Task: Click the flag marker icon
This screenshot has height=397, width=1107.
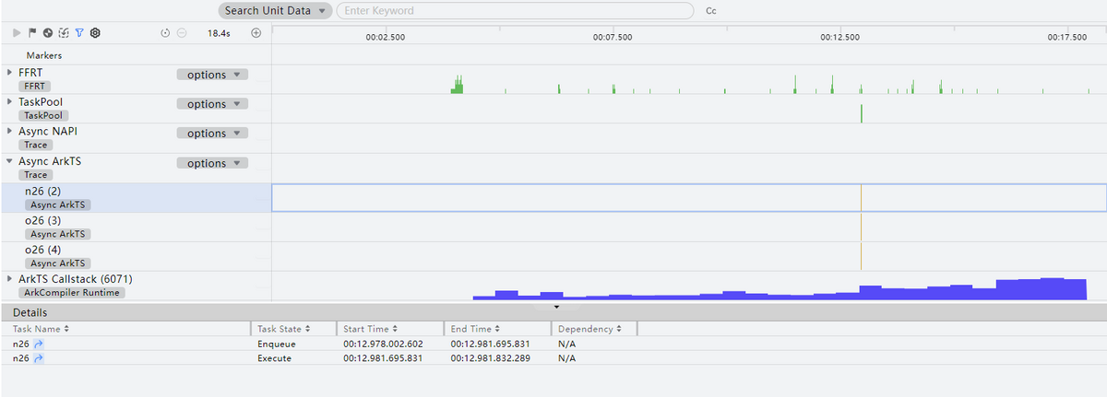Action: (32, 32)
